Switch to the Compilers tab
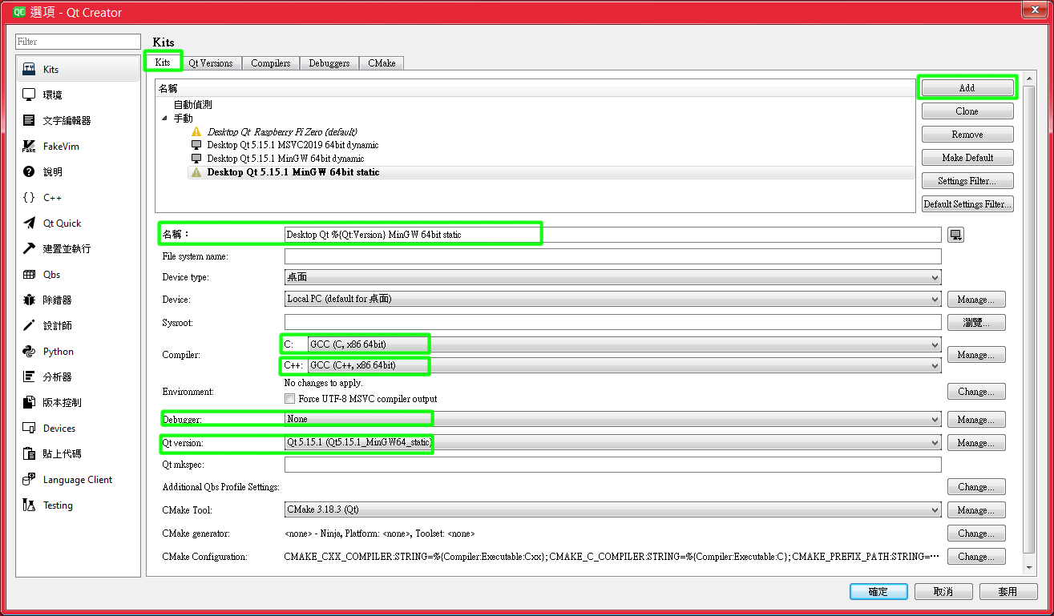1054x616 pixels. (270, 62)
